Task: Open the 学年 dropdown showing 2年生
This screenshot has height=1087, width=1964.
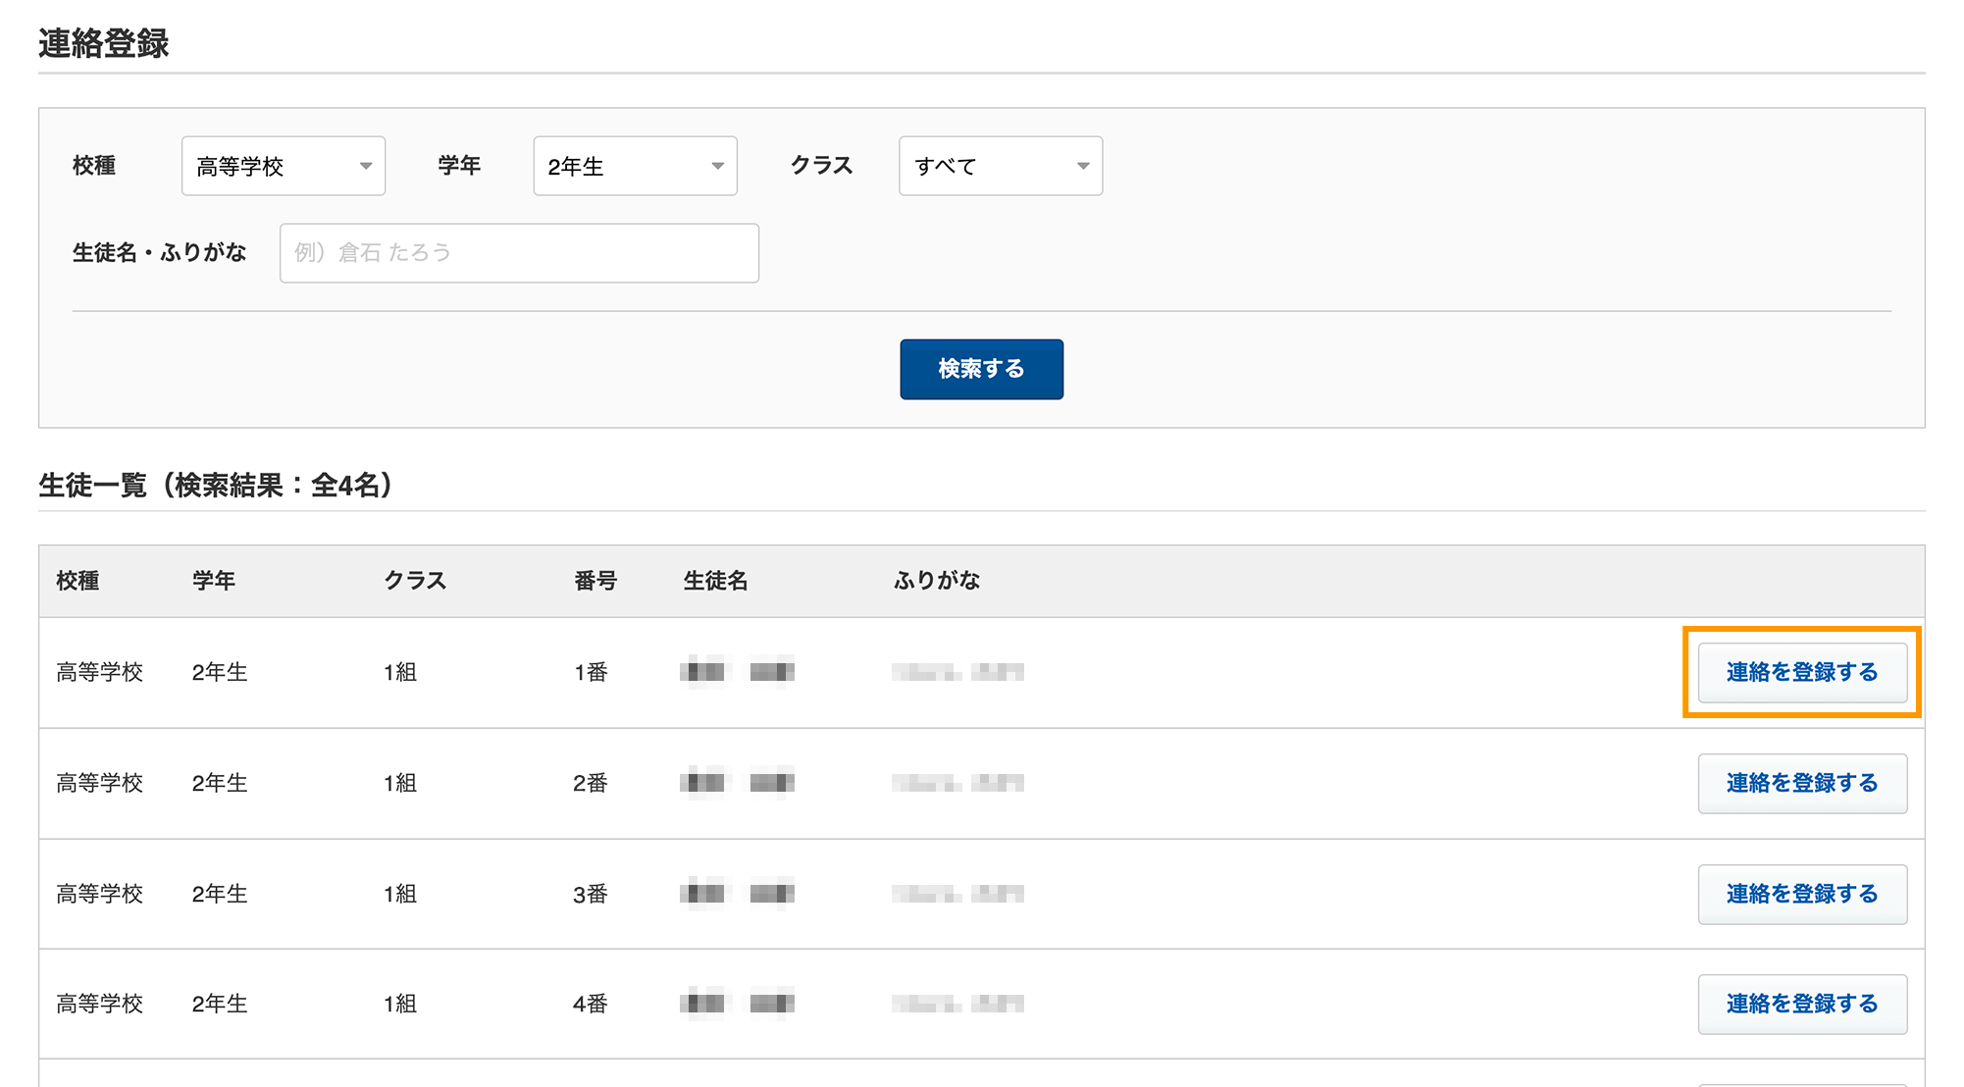Action: coord(635,166)
